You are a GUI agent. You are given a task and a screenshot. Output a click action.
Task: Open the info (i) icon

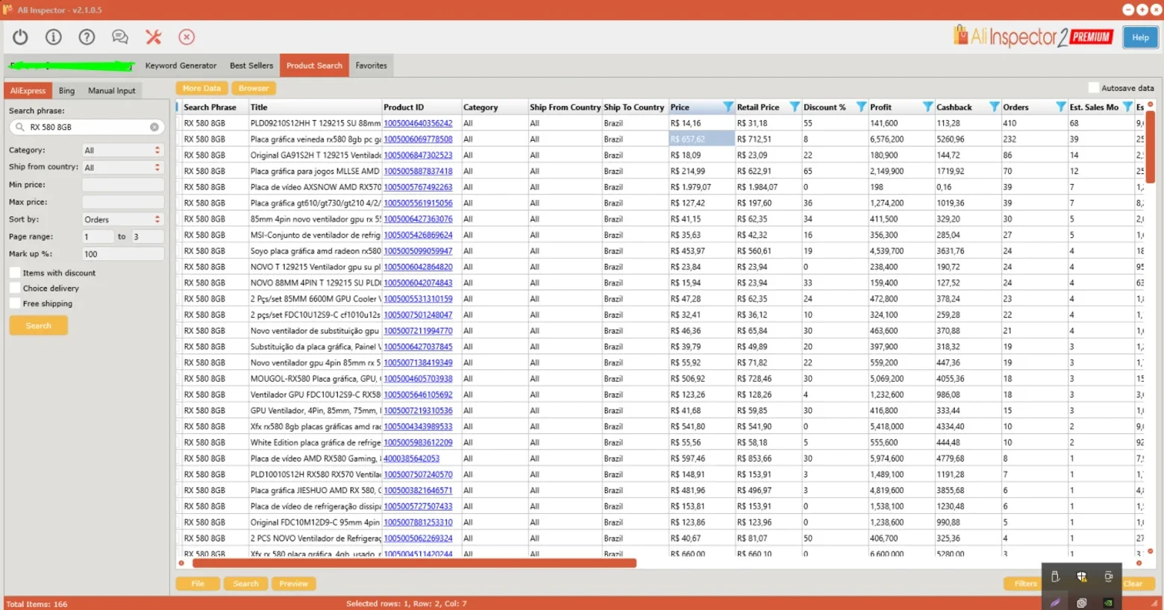pos(54,37)
